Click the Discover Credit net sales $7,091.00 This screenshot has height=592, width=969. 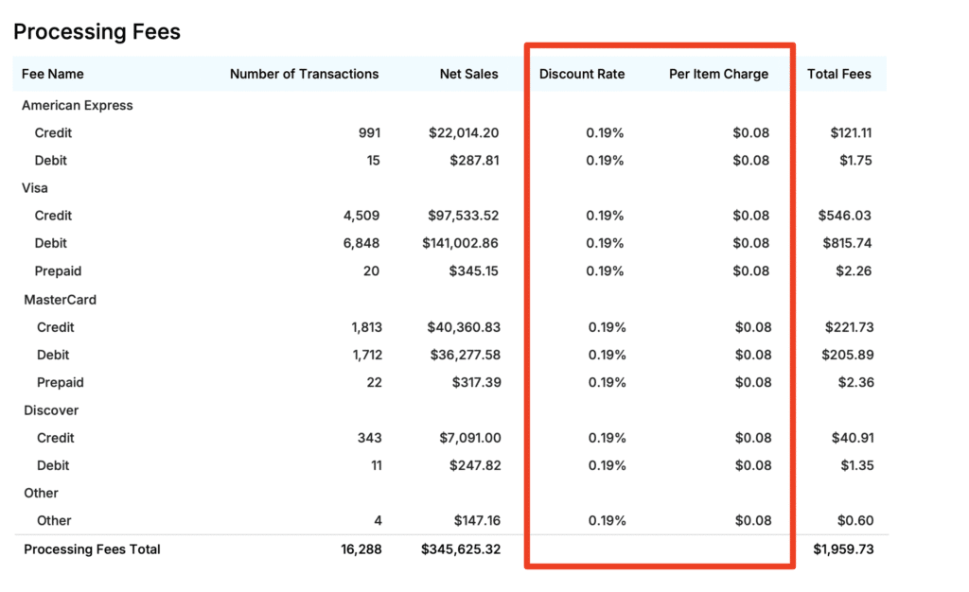click(x=470, y=438)
